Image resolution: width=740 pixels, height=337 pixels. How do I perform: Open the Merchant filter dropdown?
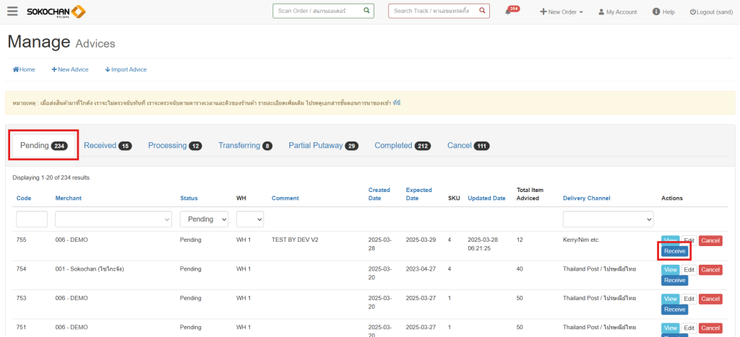(113, 219)
